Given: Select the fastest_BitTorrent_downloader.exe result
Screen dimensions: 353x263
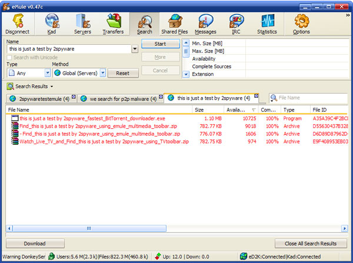Looking at the screenshot, I should coord(177,118).
